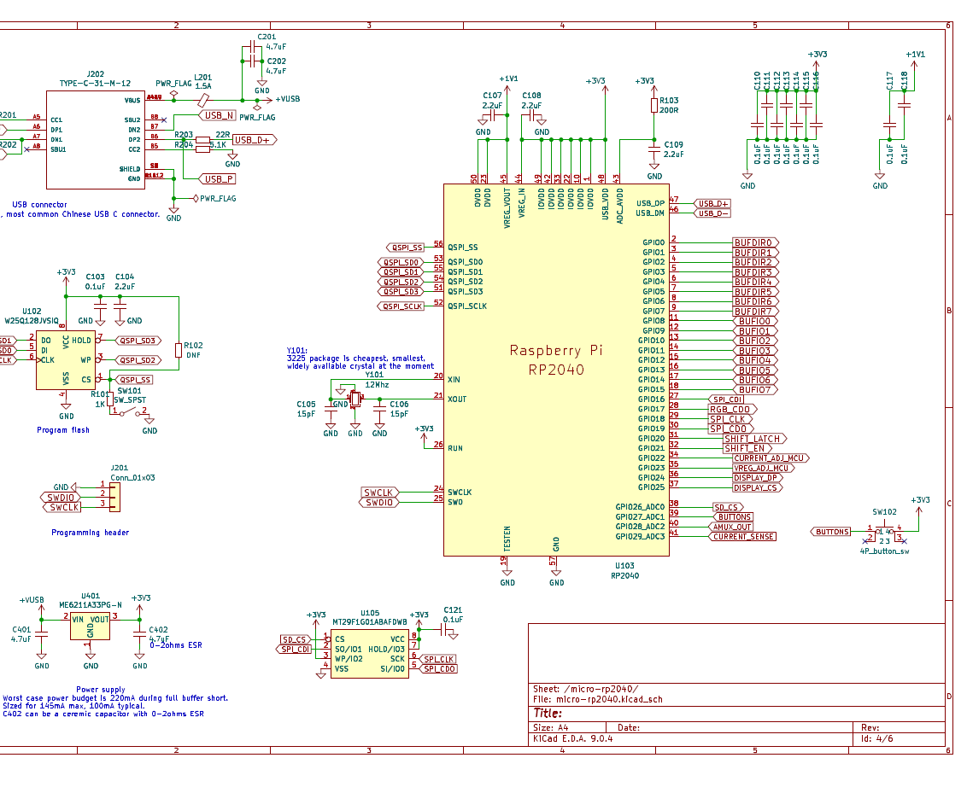Select the Program flash text note
967x787 pixels.
(x=65, y=429)
